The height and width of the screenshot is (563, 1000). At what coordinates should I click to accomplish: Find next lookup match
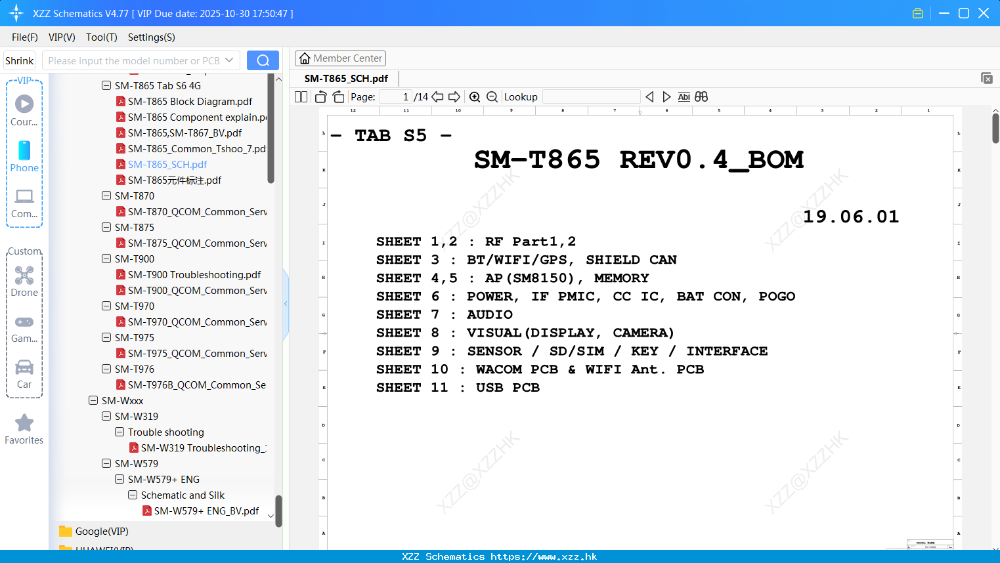pos(666,96)
